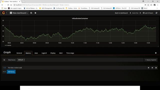Switch to the Metrics tab

click(x=28, y=53)
